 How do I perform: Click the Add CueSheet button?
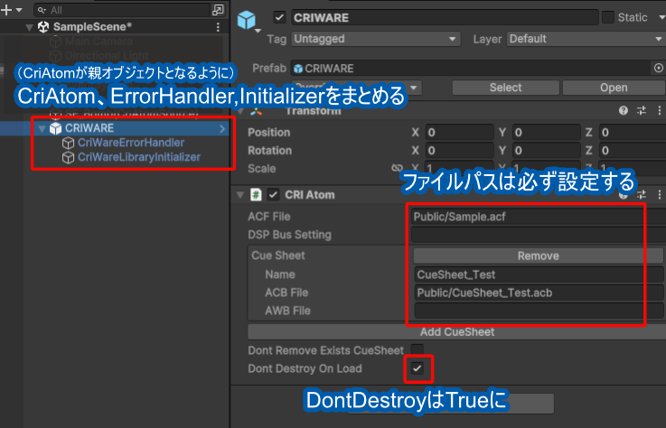[457, 332]
